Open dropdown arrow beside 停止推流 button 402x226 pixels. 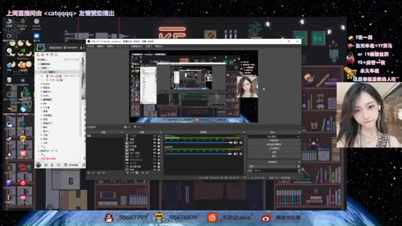pos(298,137)
